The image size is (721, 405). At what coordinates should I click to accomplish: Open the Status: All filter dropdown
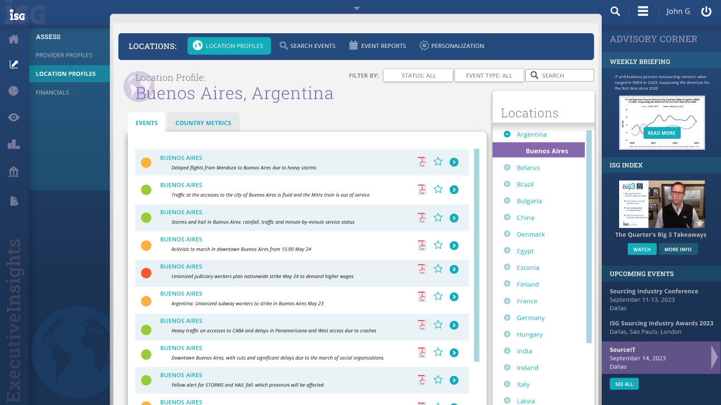[418, 75]
